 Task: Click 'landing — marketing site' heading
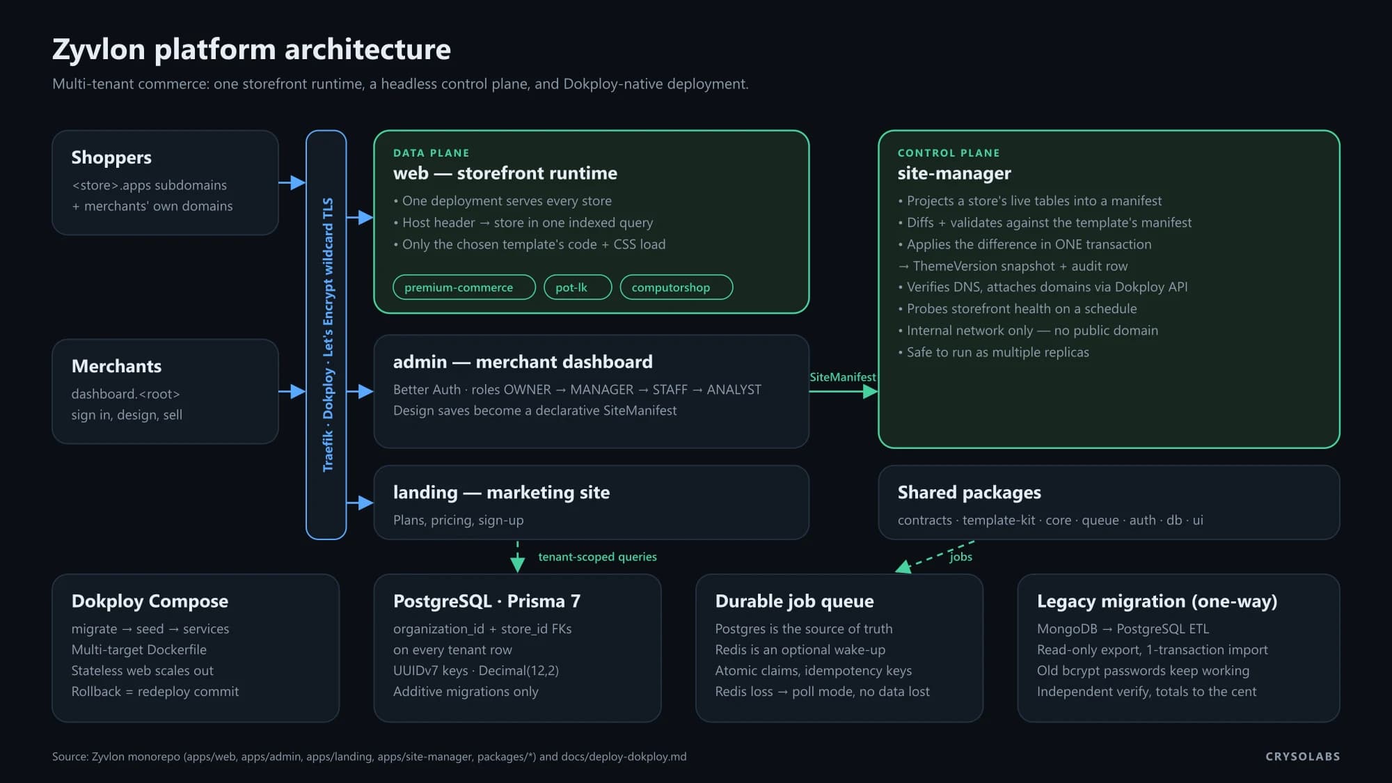(x=501, y=493)
